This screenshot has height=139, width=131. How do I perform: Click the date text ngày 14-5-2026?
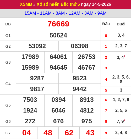[96, 4]
